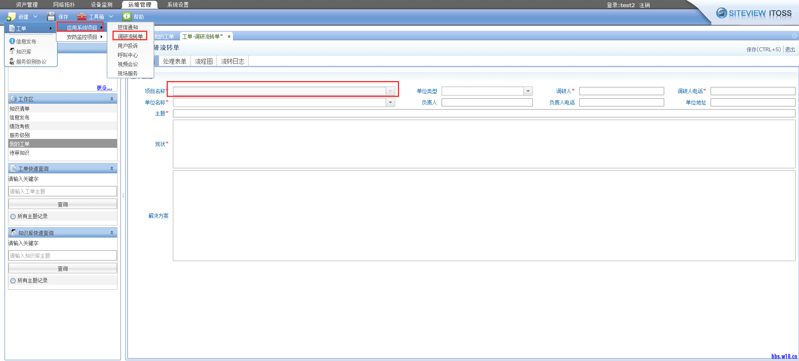This screenshot has height=361, width=799.
Task: Open the 单位类型 dropdown
Action: (528, 91)
